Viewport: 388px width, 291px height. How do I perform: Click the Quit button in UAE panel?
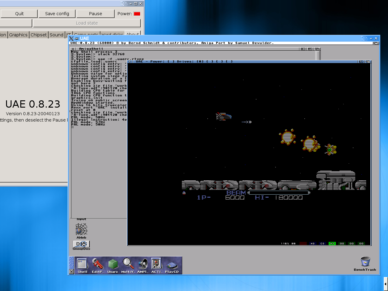19,14
